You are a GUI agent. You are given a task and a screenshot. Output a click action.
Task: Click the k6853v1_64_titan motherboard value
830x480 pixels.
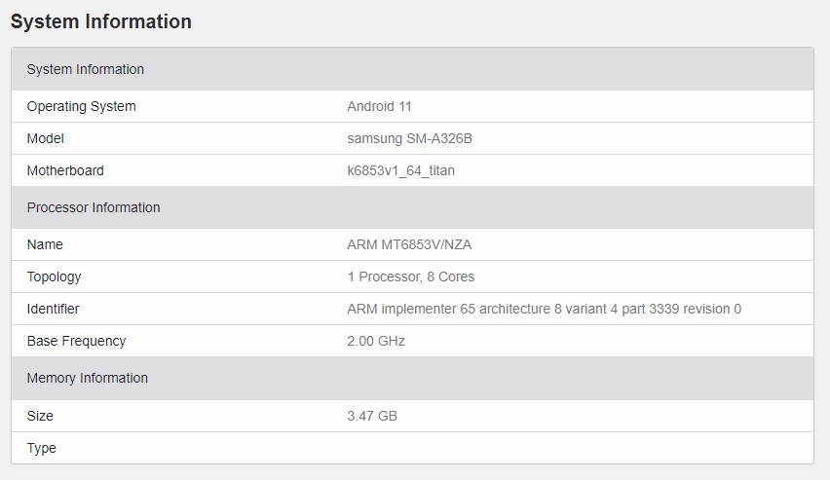point(400,170)
